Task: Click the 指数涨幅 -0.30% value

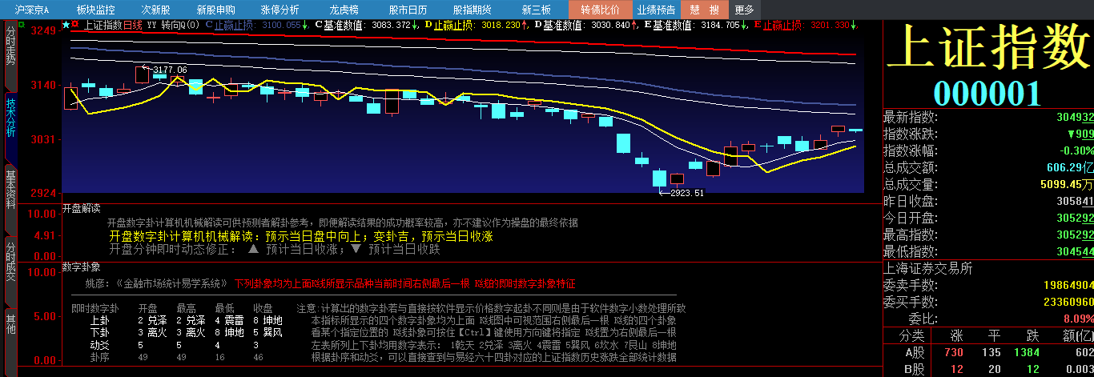Action: pos(1076,150)
